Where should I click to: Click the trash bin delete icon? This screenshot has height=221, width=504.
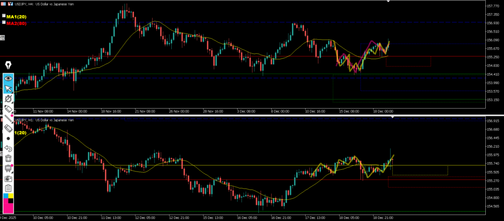point(8,158)
